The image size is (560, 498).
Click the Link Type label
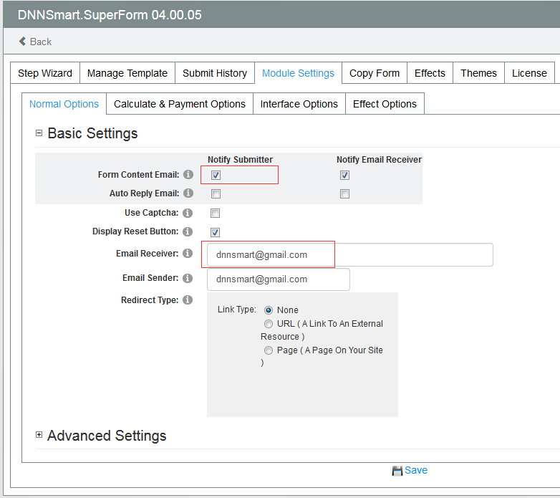pos(237,310)
